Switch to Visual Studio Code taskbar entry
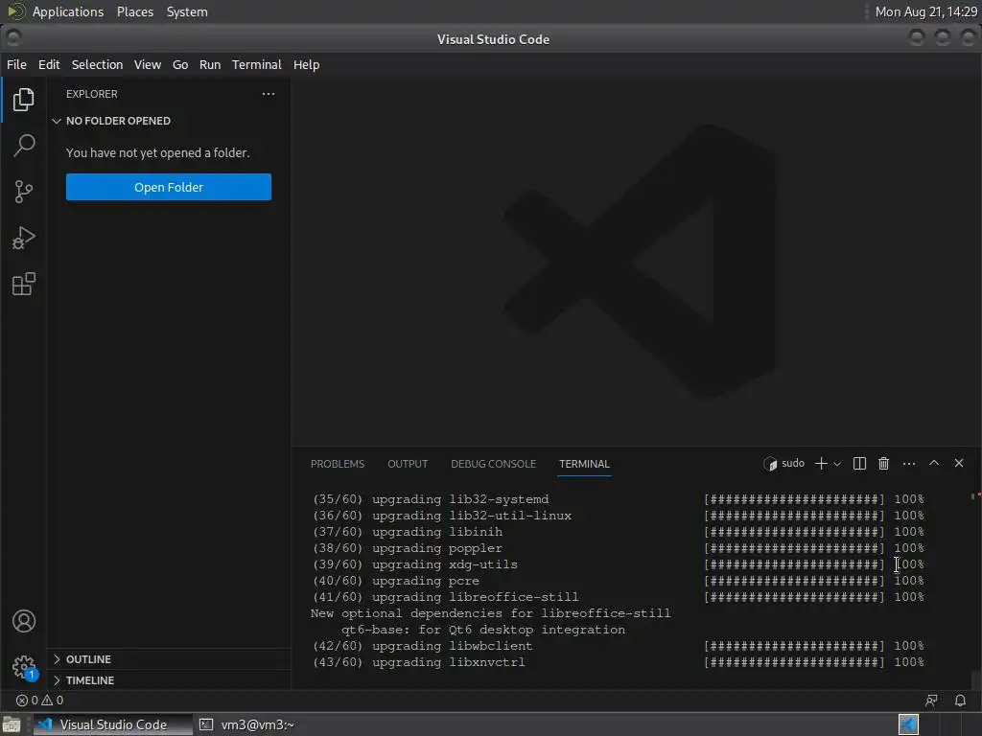Image resolution: width=982 pixels, height=736 pixels. [113, 724]
